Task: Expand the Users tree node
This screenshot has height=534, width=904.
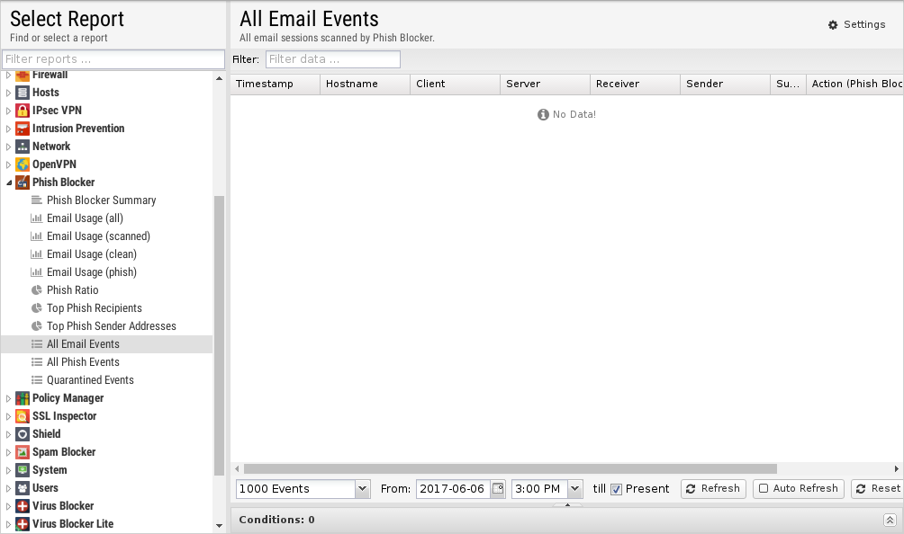Action: [8, 488]
